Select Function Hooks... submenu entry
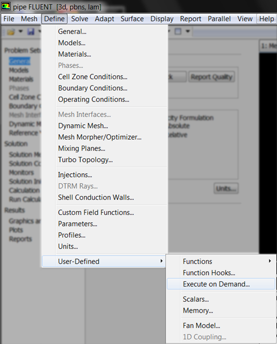 [221, 273]
